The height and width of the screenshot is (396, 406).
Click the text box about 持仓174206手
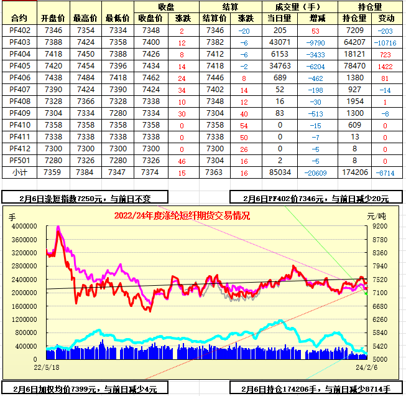[316, 389]
